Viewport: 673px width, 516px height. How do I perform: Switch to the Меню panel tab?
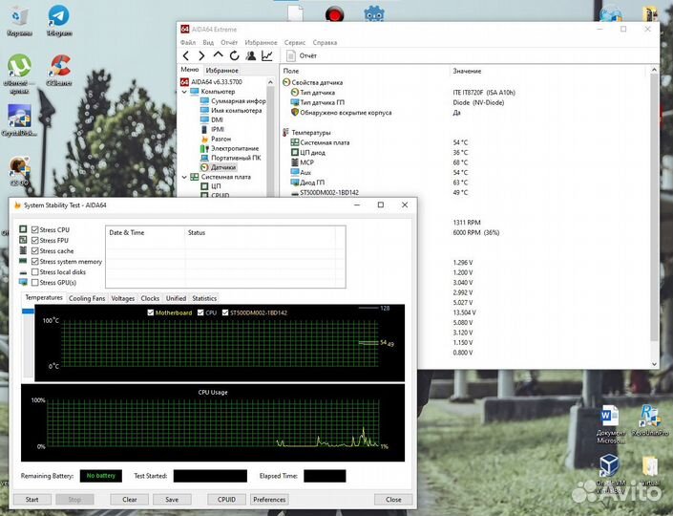[190, 70]
